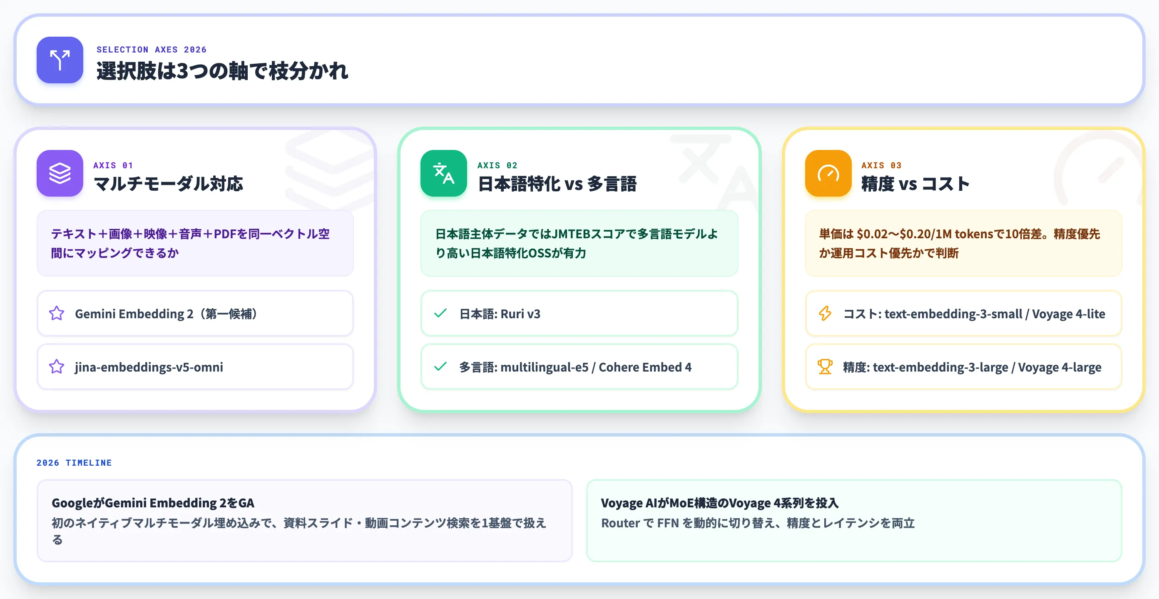Click the AXIS 02 label

tap(497, 165)
